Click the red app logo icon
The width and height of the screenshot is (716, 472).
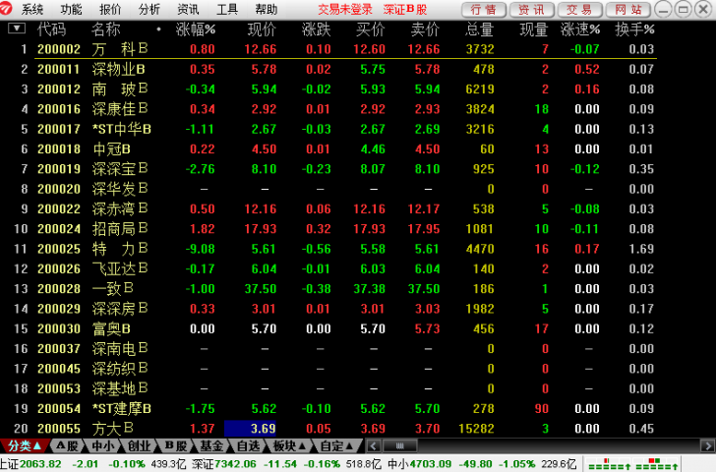tap(9, 9)
